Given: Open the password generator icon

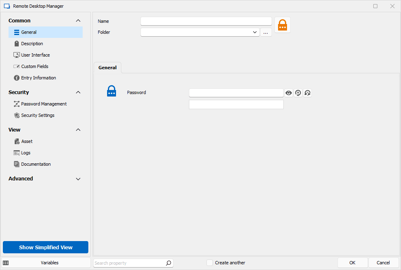Looking at the screenshot, I should tap(298, 93).
